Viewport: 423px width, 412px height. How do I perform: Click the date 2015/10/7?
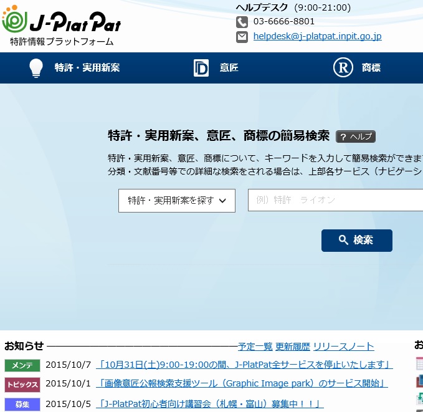[69, 365]
